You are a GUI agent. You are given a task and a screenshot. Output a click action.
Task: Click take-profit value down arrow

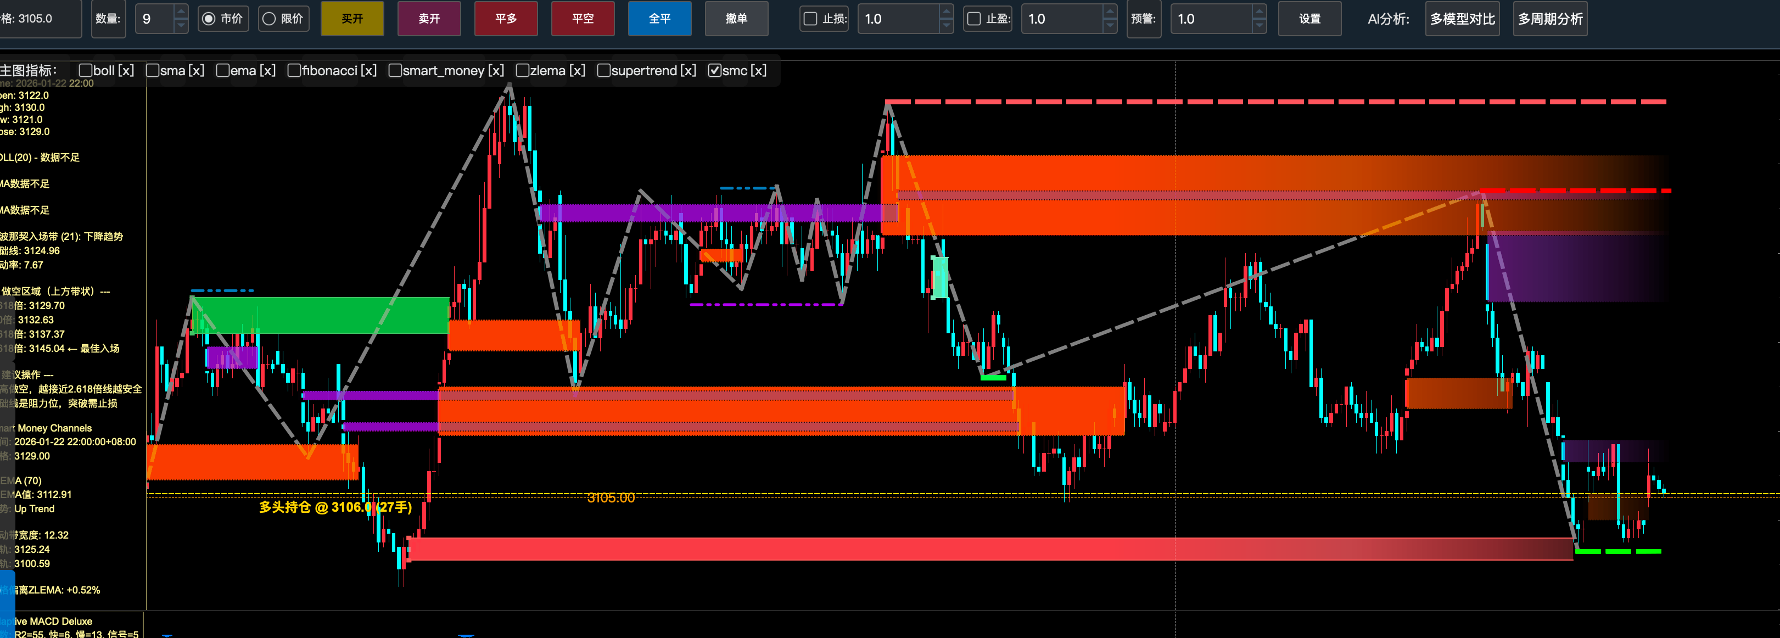coord(1110,26)
